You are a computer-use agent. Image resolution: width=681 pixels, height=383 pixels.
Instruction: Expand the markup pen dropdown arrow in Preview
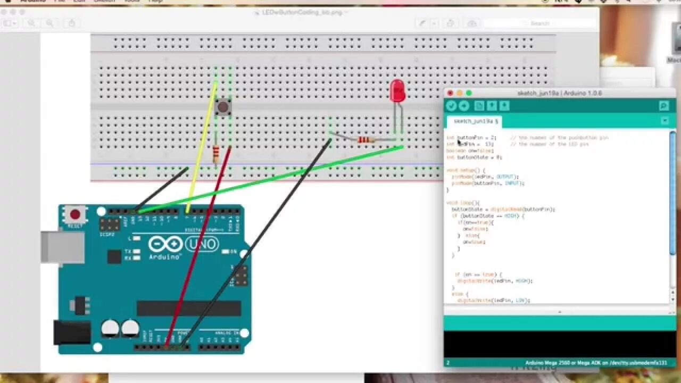pos(434,23)
